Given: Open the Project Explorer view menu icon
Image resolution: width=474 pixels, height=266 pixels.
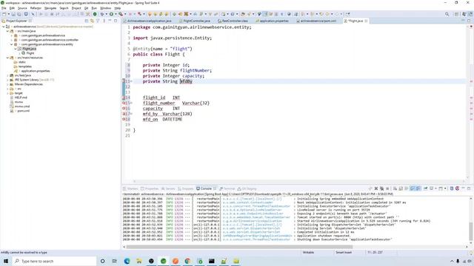Looking at the screenshot, I should [x=104, y=21].
